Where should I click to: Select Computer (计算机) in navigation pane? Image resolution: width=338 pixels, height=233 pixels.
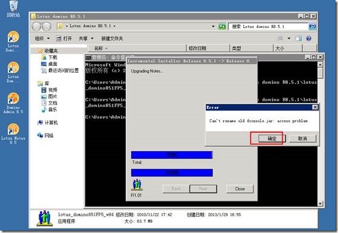(47, 123)
